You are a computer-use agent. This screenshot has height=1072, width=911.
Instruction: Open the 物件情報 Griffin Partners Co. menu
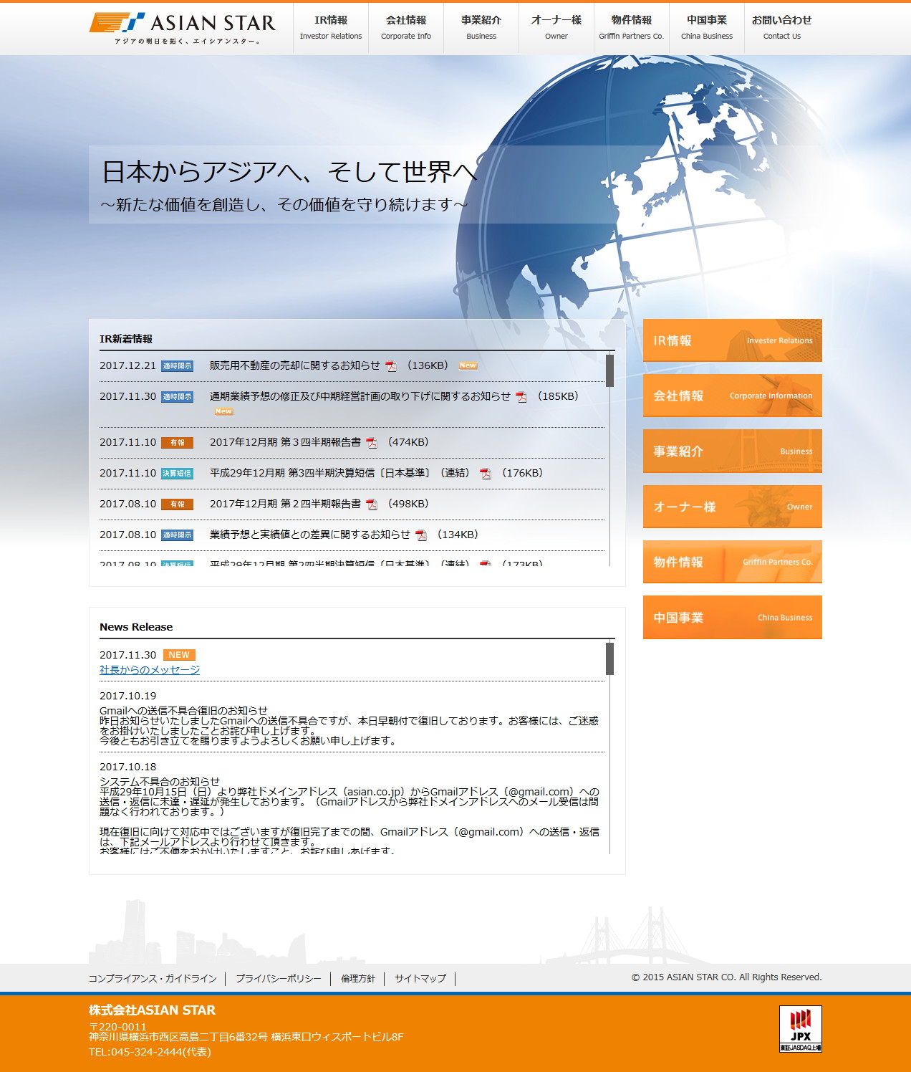pos(632,27)
